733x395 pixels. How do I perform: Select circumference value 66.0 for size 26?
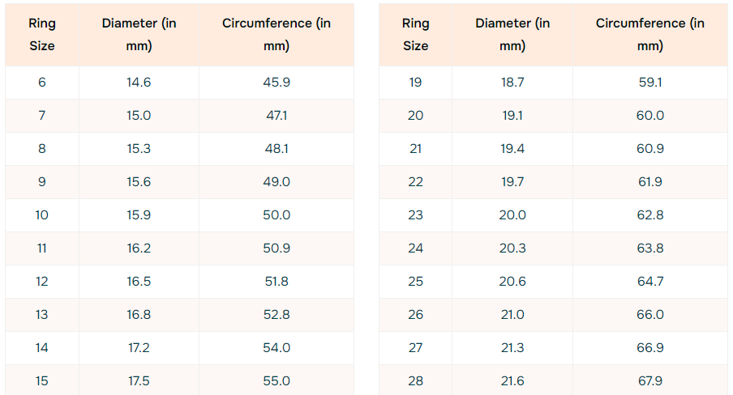coord(649,315)
